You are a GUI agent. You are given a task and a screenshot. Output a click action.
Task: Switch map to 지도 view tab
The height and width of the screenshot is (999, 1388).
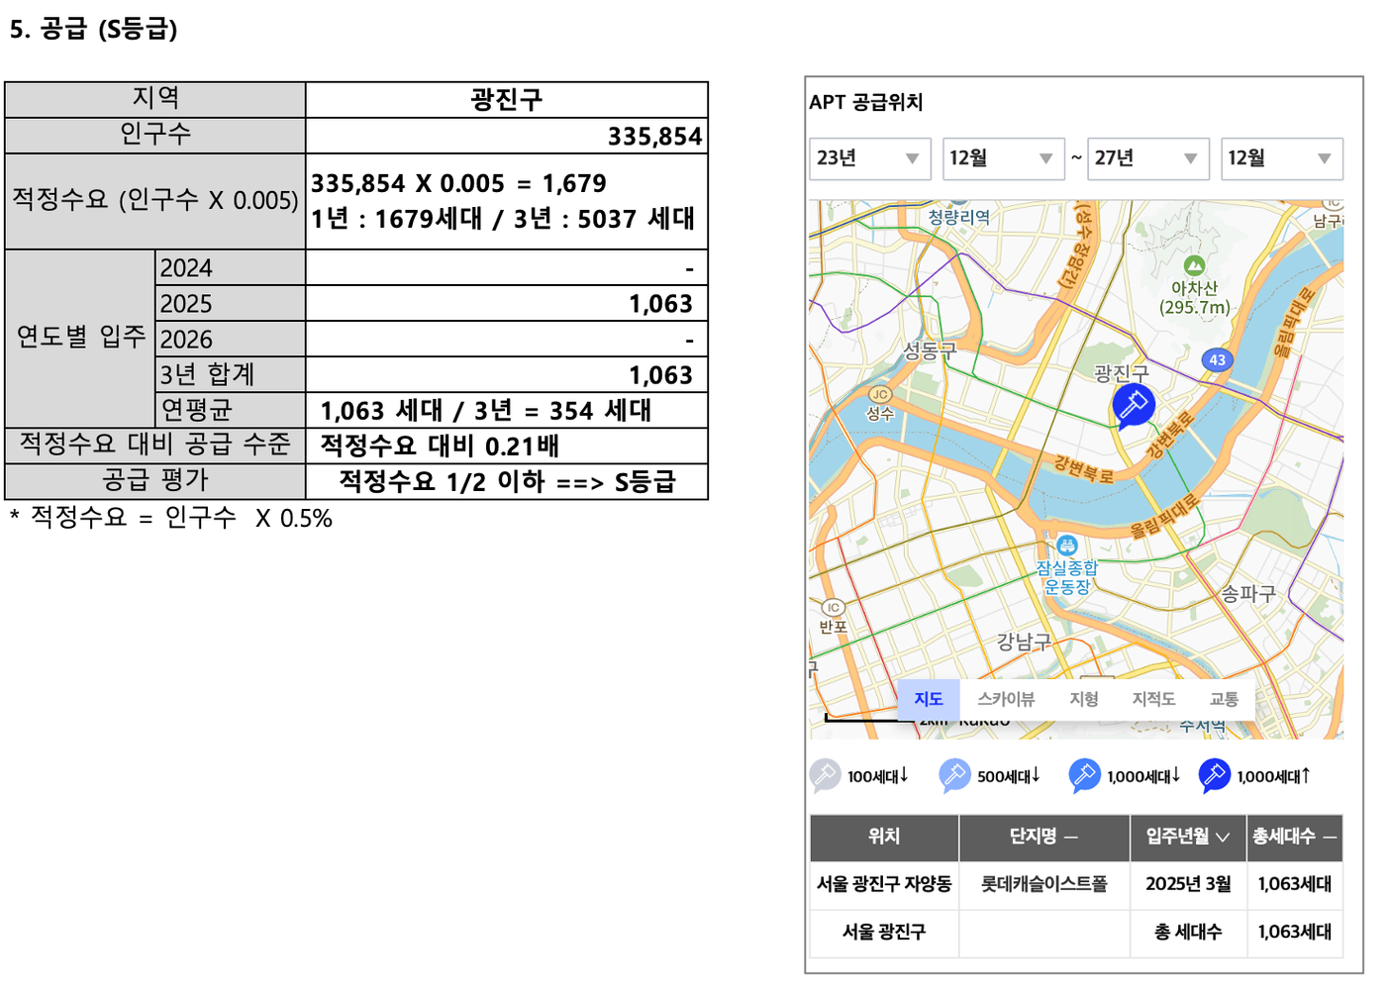929,699
